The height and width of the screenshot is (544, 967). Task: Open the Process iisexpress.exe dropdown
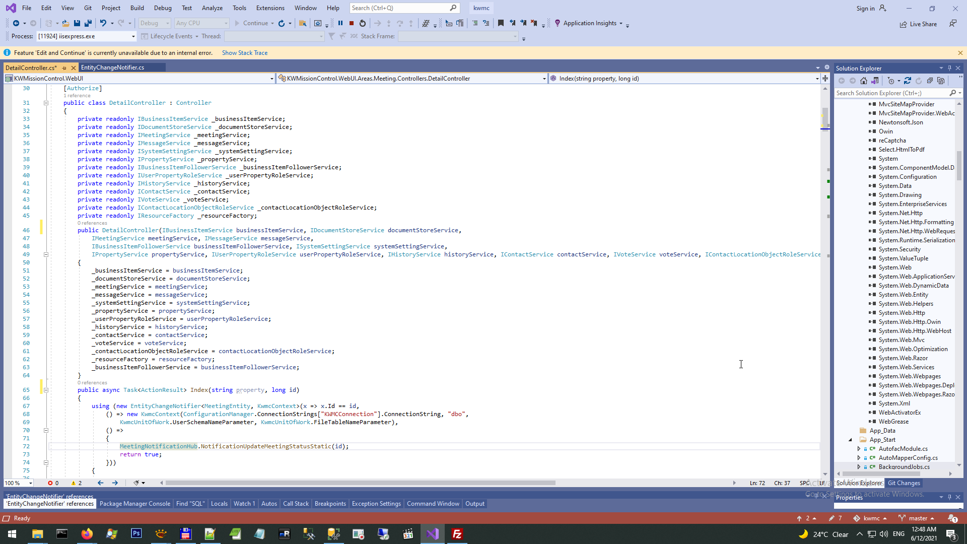click(133, 36)
